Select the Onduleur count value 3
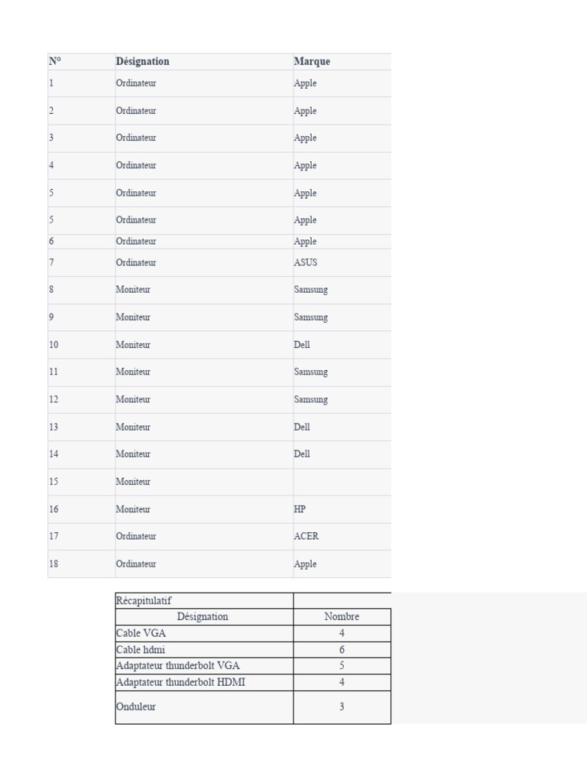The width and height of the screenshot is (587, 783). click(x=342, y=707)
